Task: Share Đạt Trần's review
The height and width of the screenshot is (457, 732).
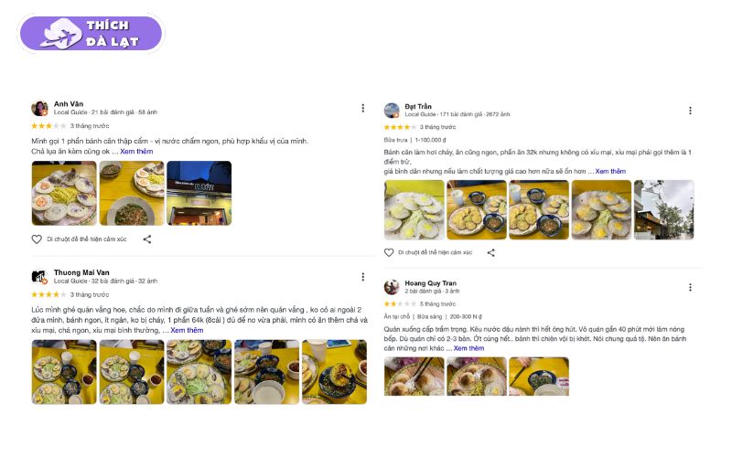Action: pos(491,252)
